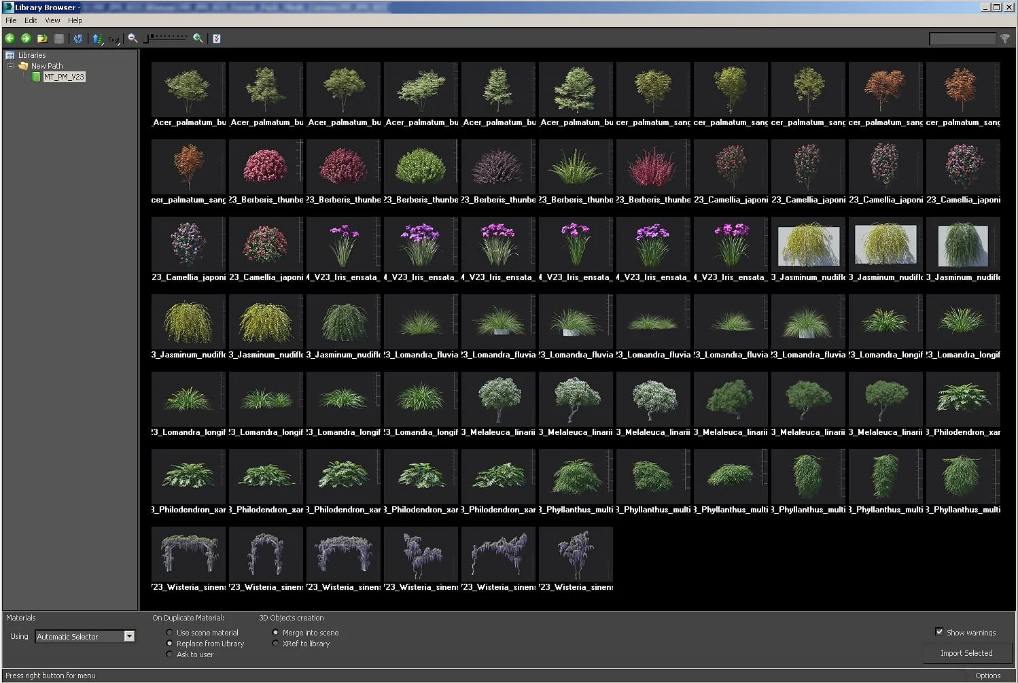Click the Import Selected button
The height and width of the screenshot is (683, 1018).
click(966, 653)
